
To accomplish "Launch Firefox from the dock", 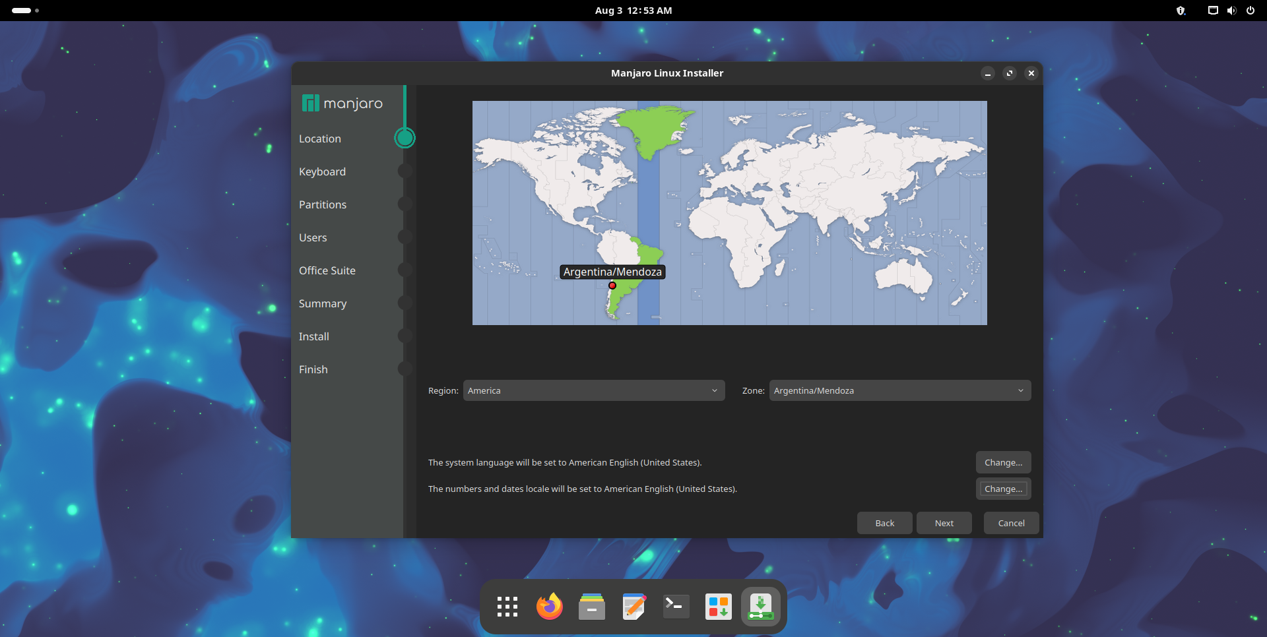I will pyautogui.click(x=550, y=607).
